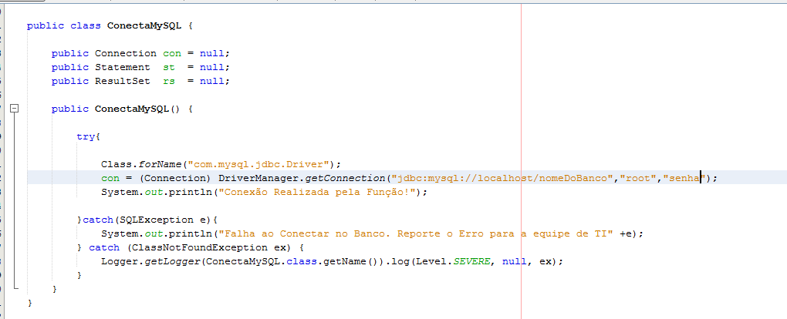Click SQLException in the catch clause

click(157, 220)
